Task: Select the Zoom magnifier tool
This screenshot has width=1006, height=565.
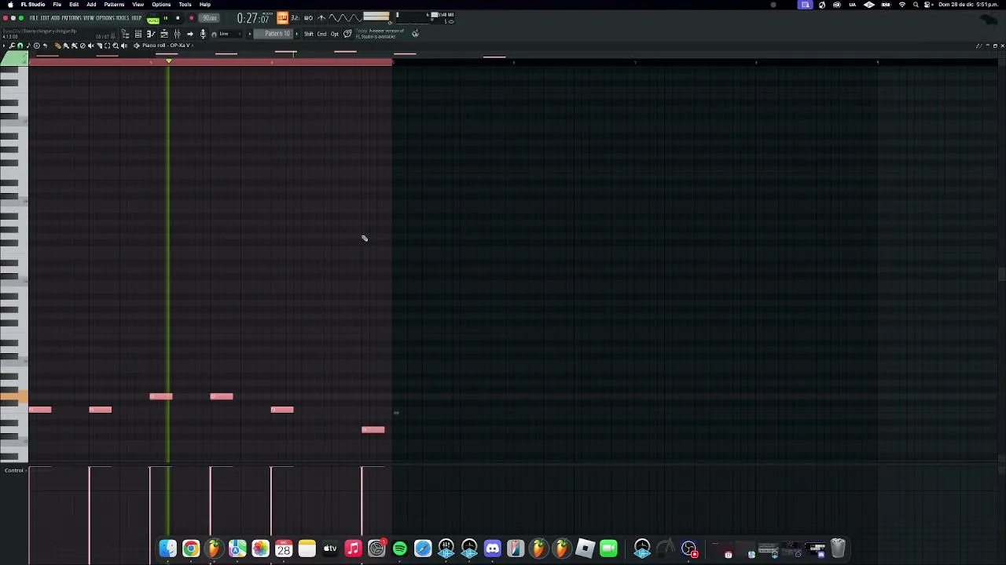Action: click(x=116, y=46)
